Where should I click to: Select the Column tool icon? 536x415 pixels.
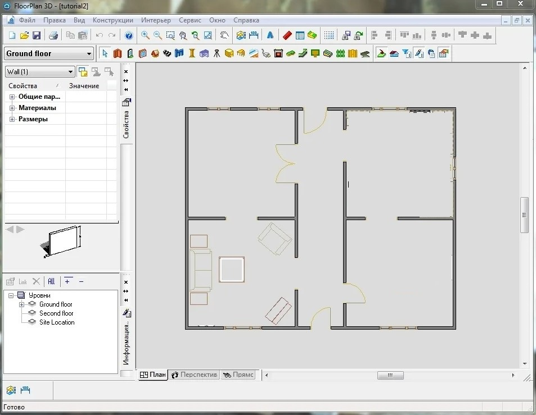(x=192, y=53)
